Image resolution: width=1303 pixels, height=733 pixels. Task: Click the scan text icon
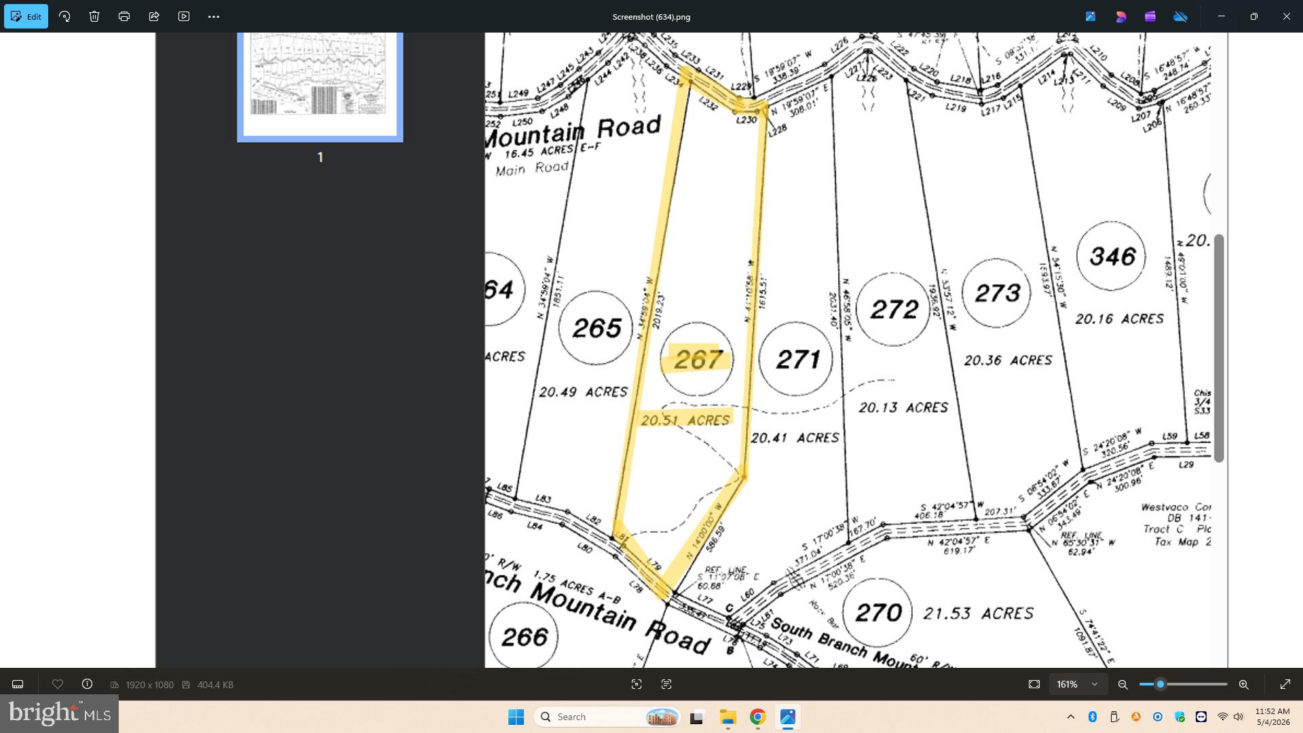pos(666,684)
